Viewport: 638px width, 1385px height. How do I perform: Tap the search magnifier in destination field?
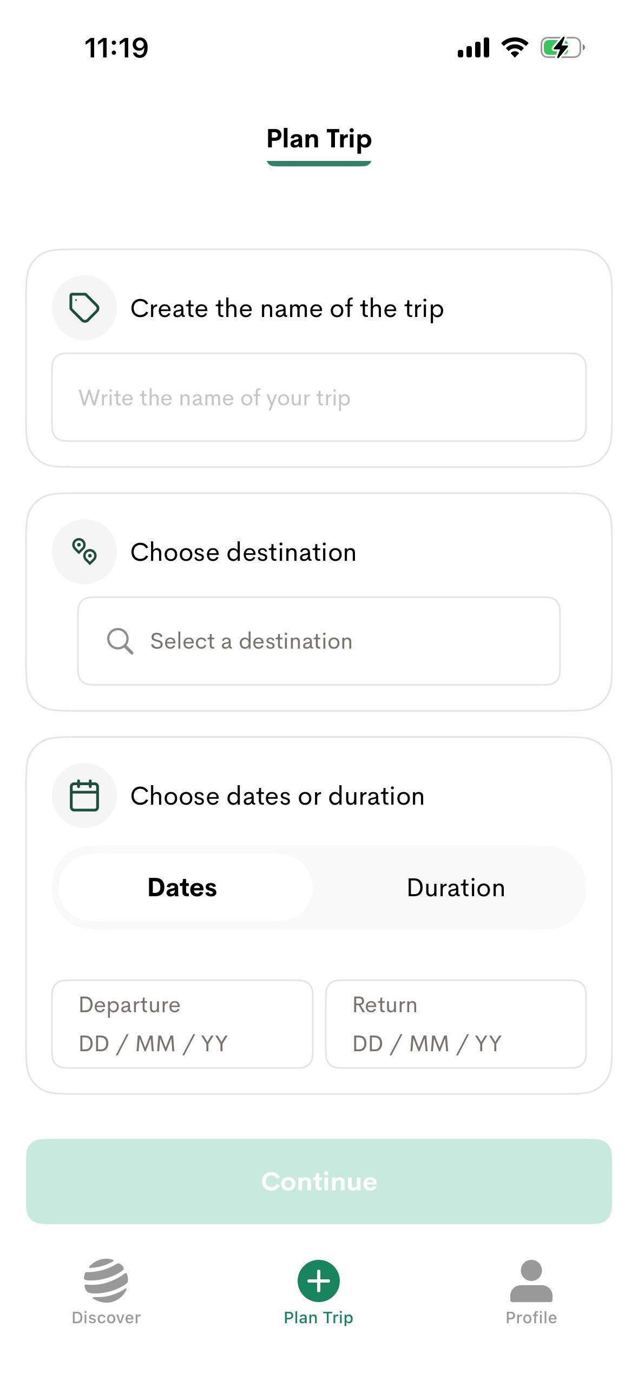(x=120, y=641)
